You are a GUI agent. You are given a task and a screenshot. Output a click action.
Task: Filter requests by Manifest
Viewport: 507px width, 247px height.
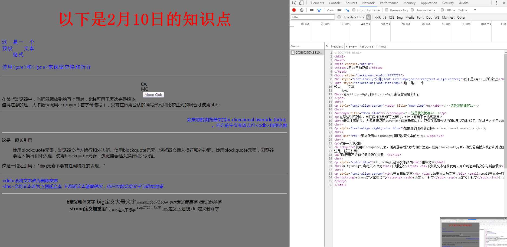click(448, 17)
